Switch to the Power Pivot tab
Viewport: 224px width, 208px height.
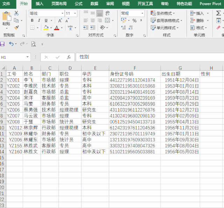210,4
